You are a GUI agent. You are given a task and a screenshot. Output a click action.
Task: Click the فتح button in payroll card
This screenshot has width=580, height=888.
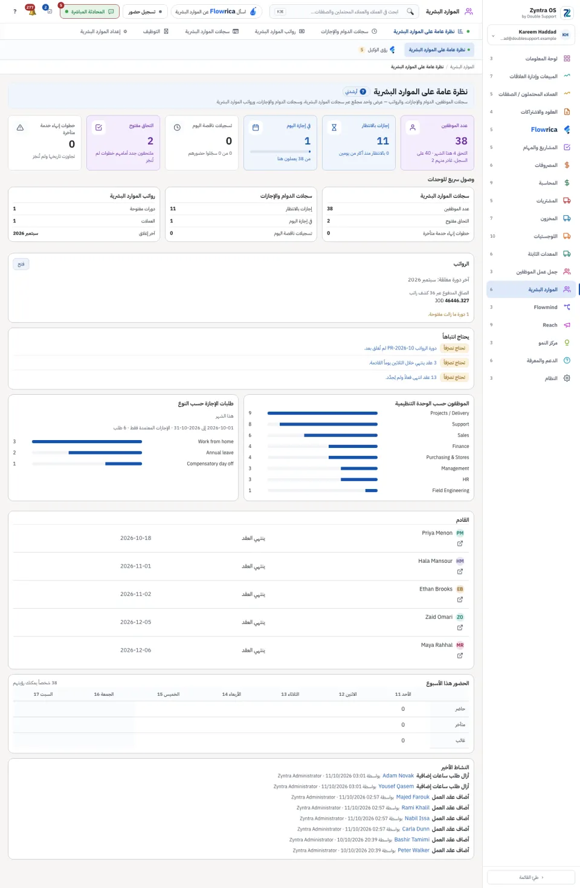[x=21, y=264]
